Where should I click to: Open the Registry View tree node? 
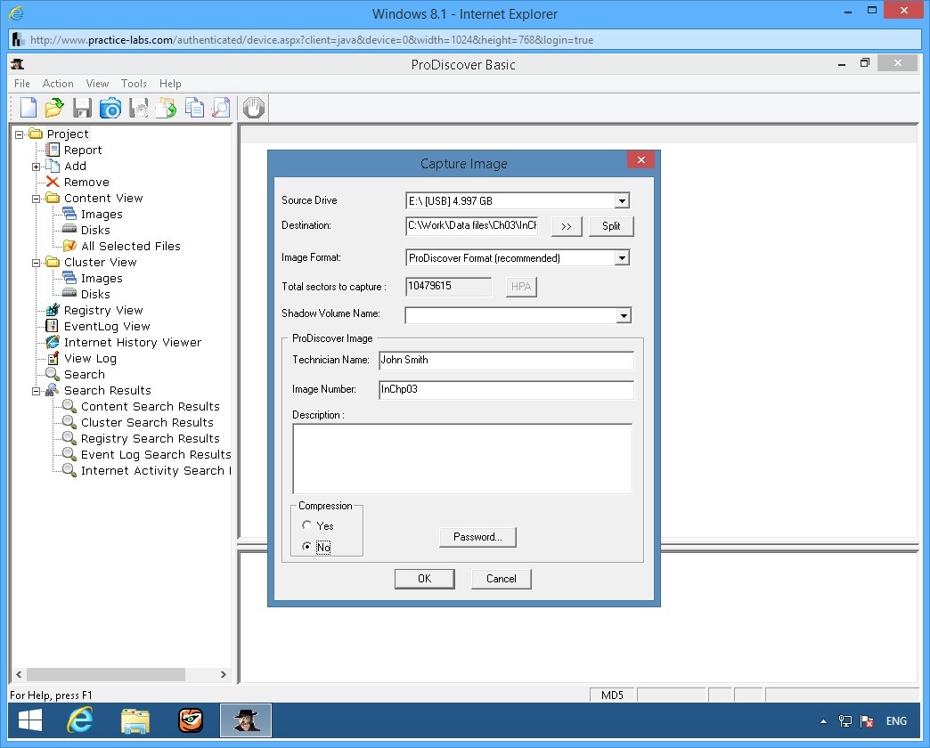(102, 311)
